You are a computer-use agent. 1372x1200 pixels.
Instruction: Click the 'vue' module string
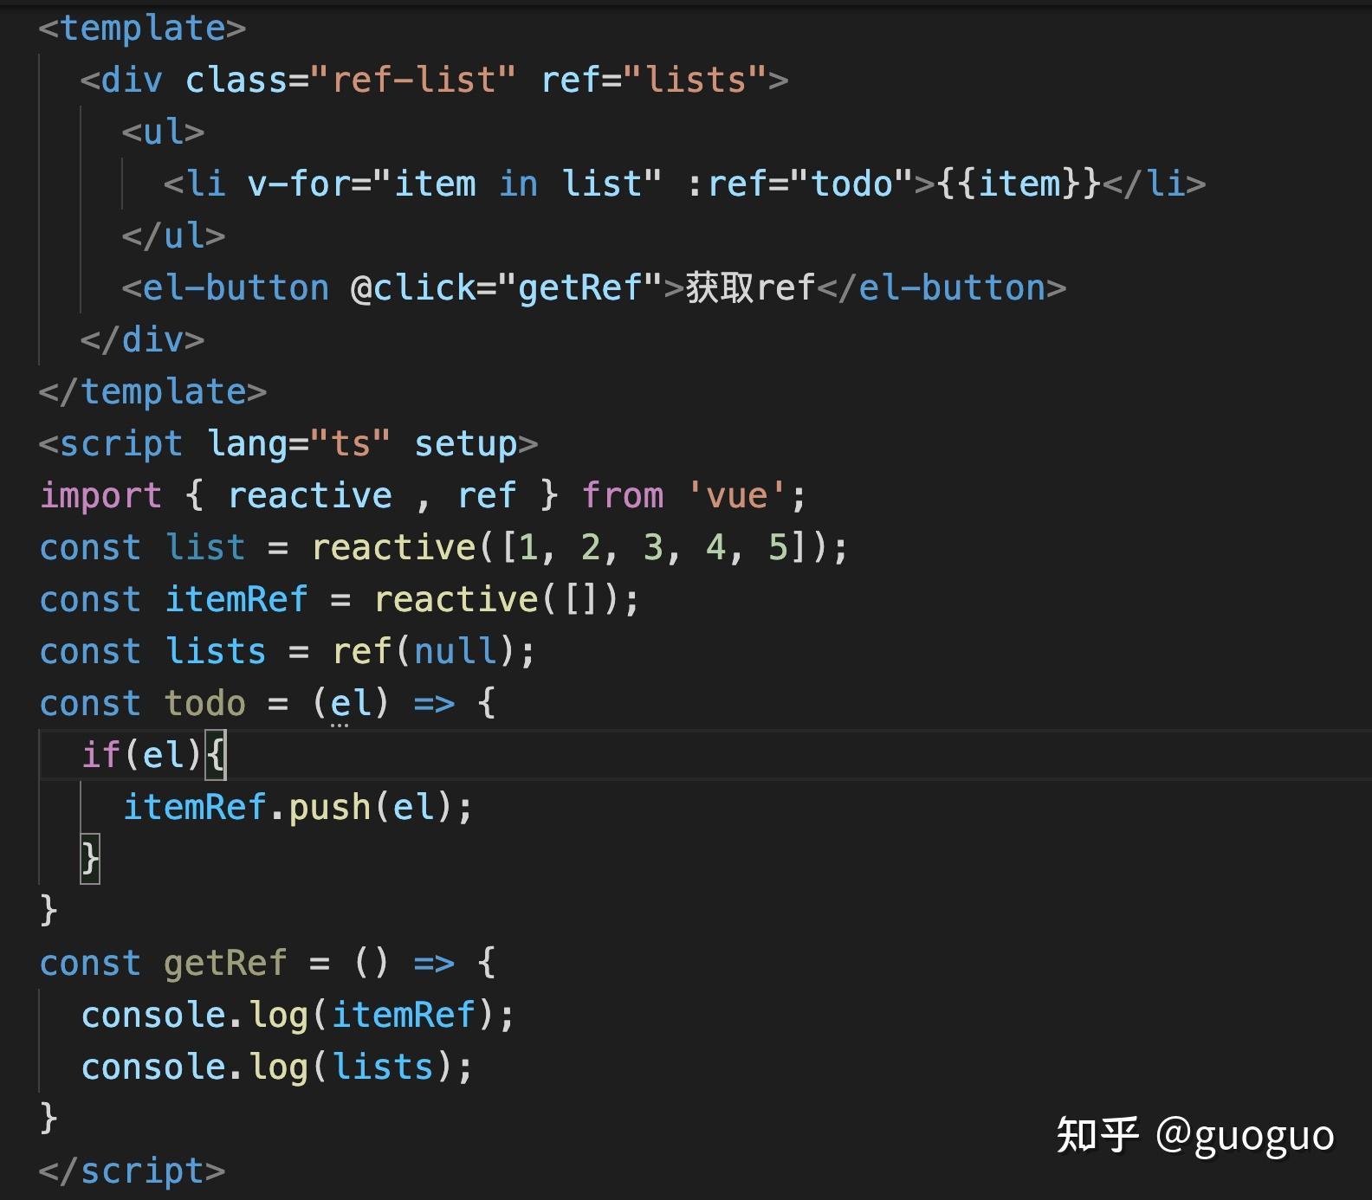(x=736, y=496)
